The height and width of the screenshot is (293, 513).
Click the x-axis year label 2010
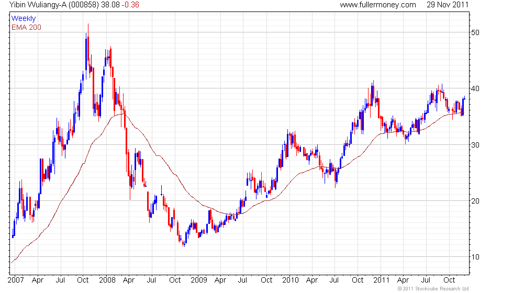click(291, 280)
